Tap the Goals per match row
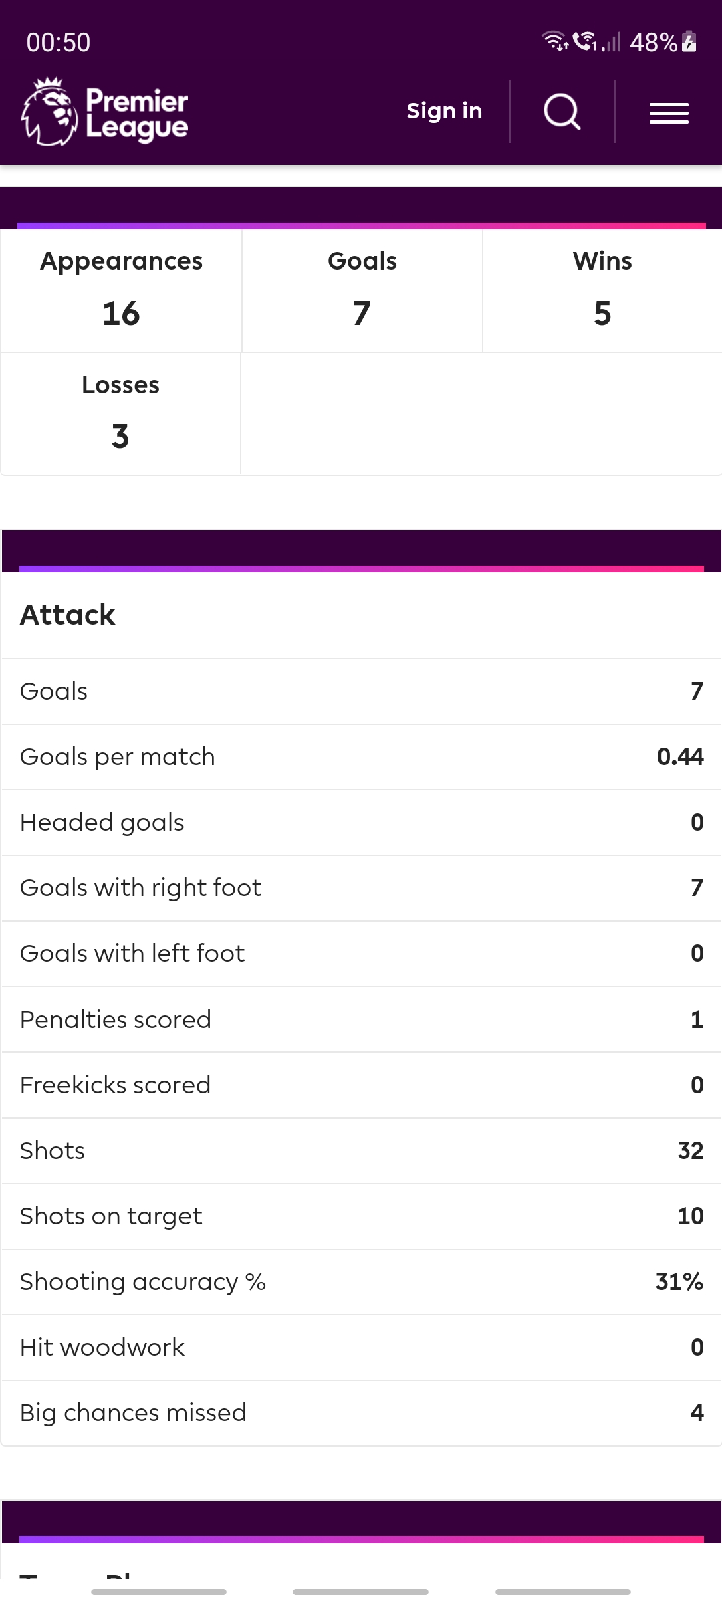 362,757
